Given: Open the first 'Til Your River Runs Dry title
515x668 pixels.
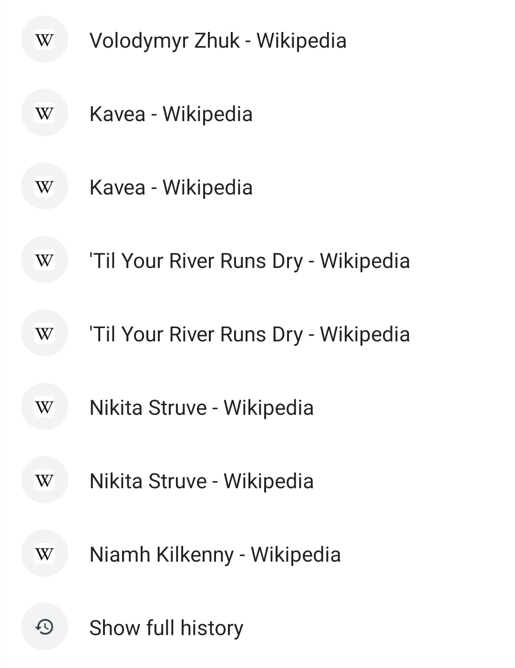Looking at the screenshot, I should tap(249, 261).
